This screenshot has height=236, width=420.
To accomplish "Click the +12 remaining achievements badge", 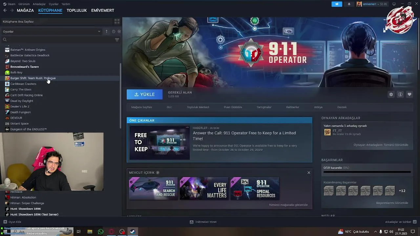I will tap(402, 191).
